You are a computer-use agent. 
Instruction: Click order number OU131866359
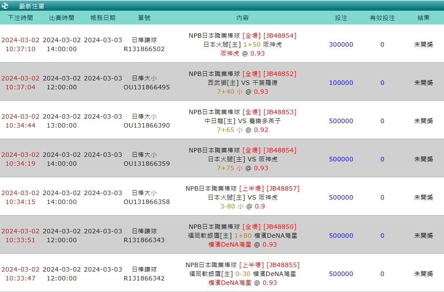click(x=147, y=164)
